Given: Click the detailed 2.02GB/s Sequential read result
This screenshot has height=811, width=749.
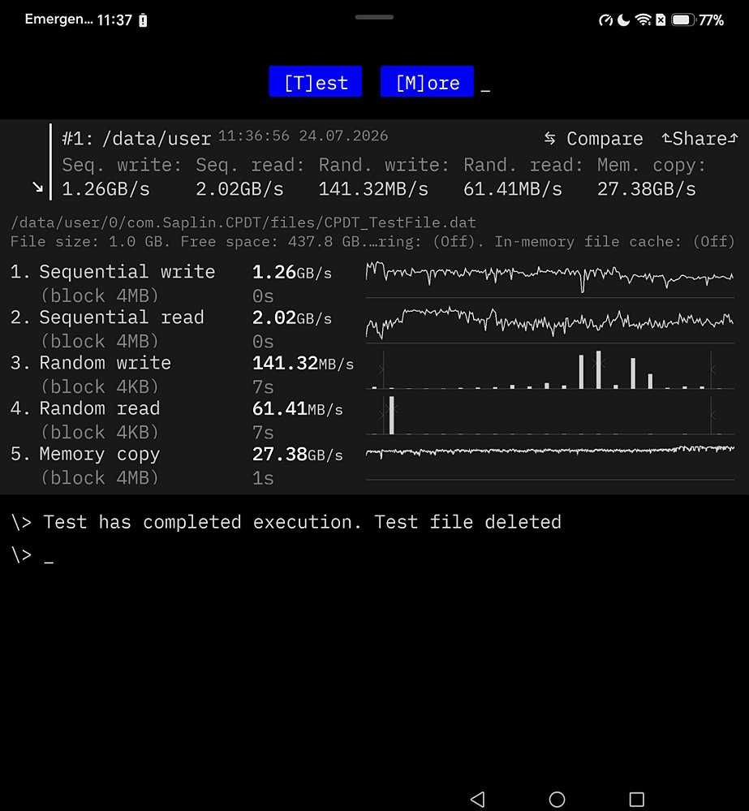Looking at the screenshot, I should (x=292, y=317).
